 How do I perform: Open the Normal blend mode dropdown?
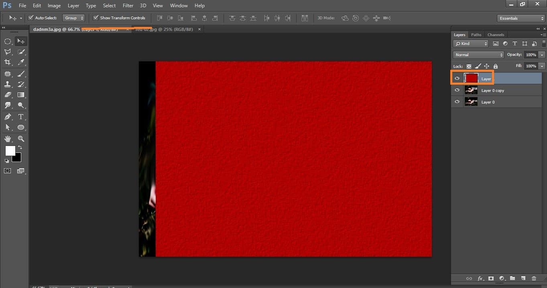pyautogui.click(x=478, y=55)
